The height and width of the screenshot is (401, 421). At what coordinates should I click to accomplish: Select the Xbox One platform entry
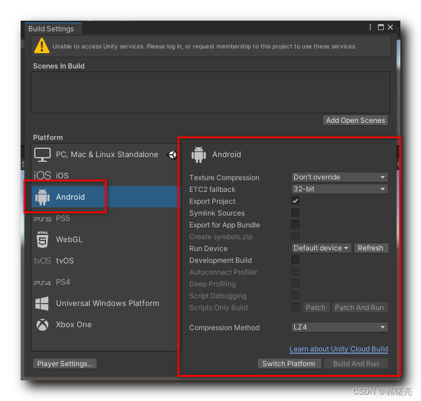pyautogui.click(x=106, y=324)
